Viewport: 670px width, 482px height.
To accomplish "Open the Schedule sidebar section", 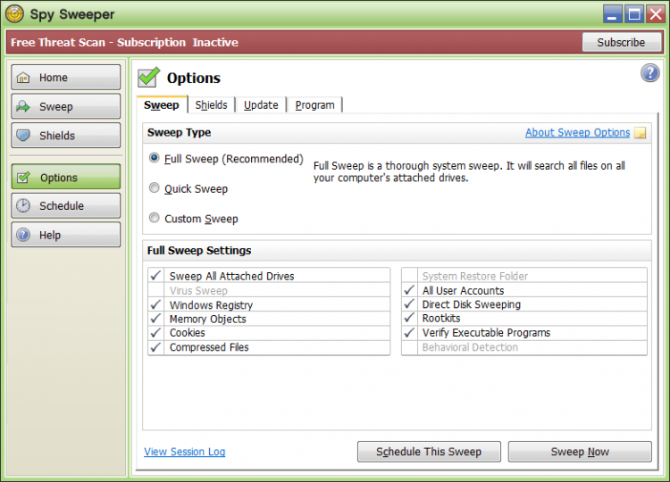I will (x=66, y=206).
